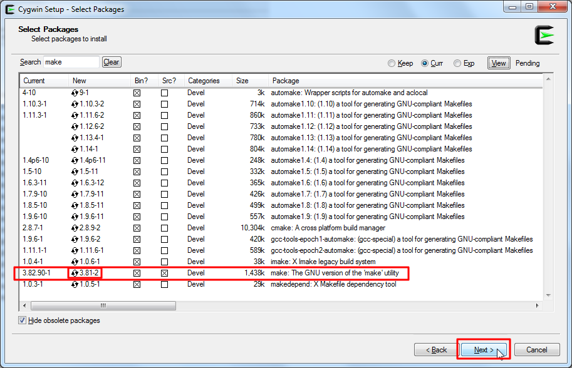
Task: Cycle version icon for gcc-tools-epoch2-automake 1.11.6-1
Action: 75,251
